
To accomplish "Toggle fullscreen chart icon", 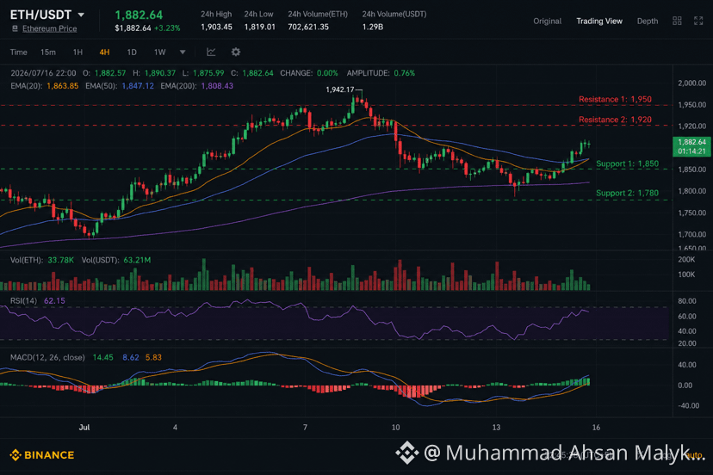I will click(698, 21).
